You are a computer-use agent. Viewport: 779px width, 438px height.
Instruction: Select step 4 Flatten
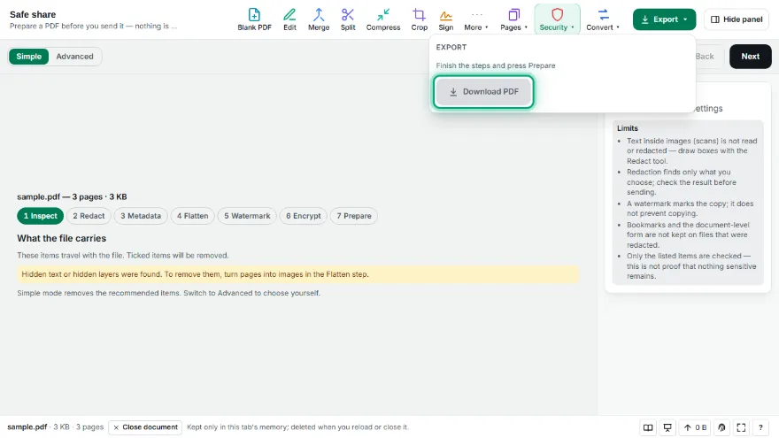pyautogui.click(x=193, y=216)
